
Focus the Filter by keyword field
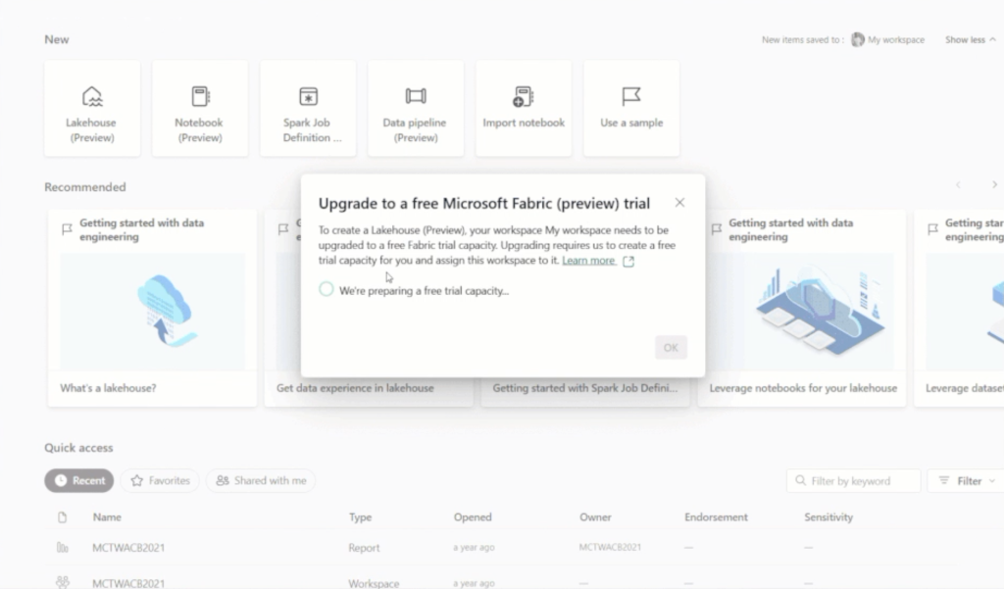[x=854, y=481]
